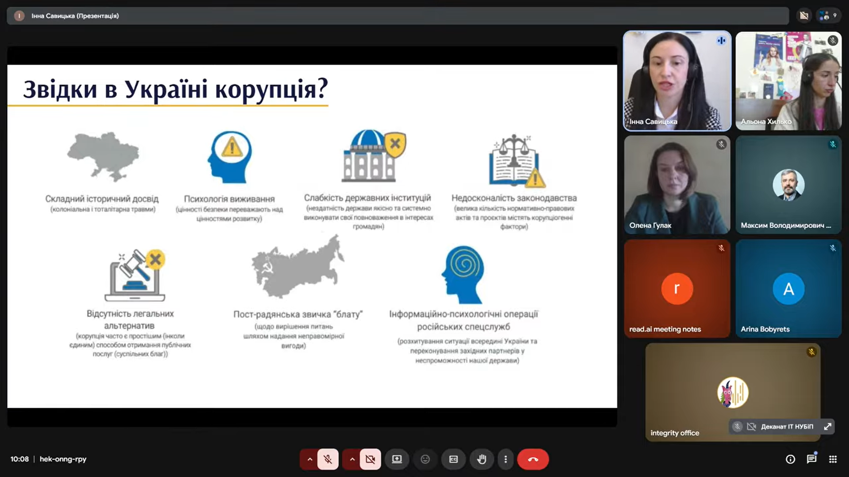
Task: Toggle closed captions (CC) button
Action: pyautogui.click(x=453, y=459)
